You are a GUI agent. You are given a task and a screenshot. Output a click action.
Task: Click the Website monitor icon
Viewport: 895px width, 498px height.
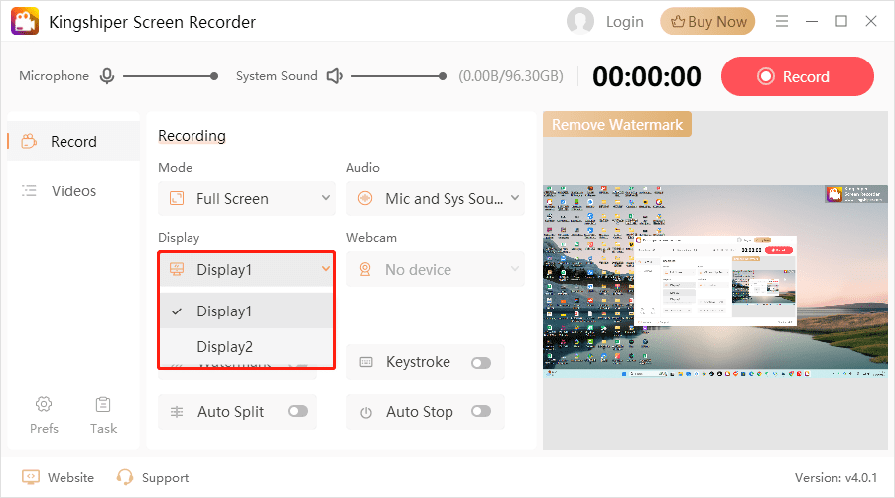click(x=30, y=477)
